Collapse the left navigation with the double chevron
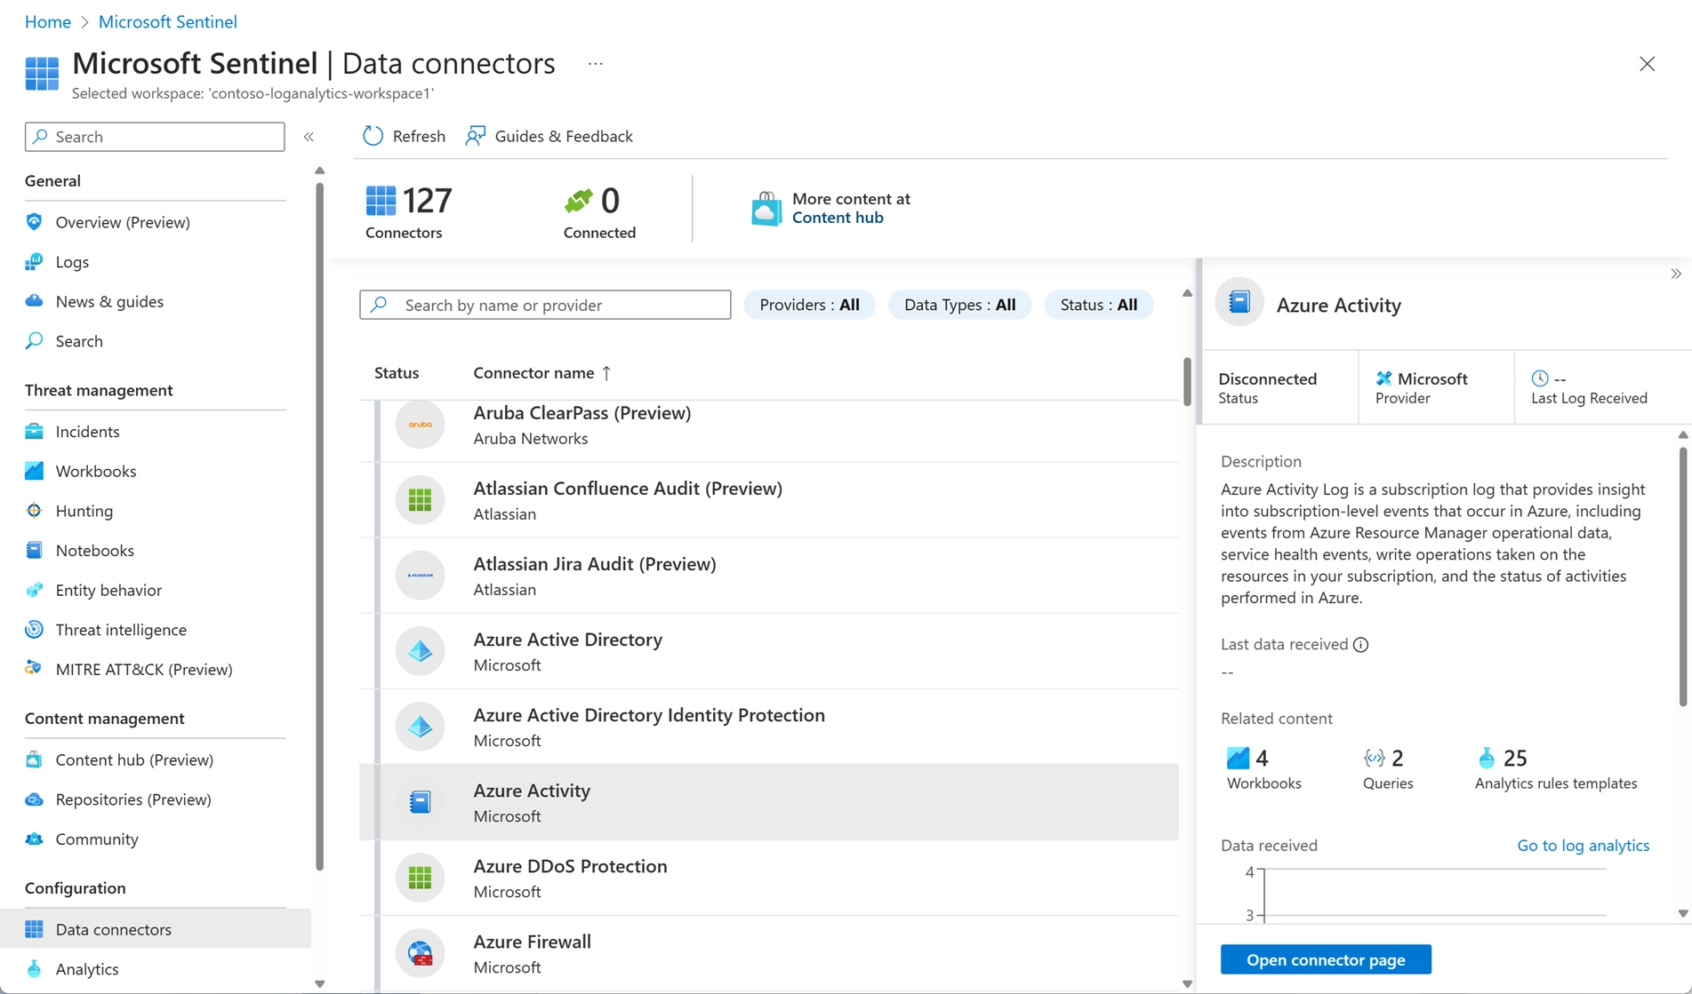This screenshot has width=1692, height=994. [309, 137]
